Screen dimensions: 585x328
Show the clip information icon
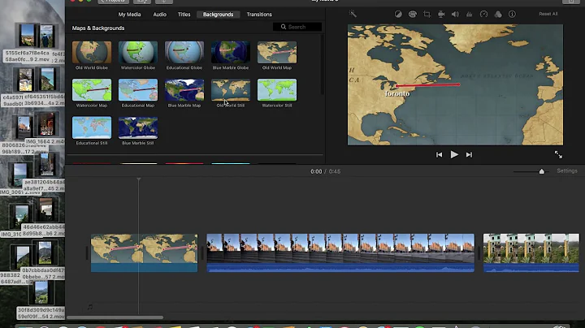512,14
